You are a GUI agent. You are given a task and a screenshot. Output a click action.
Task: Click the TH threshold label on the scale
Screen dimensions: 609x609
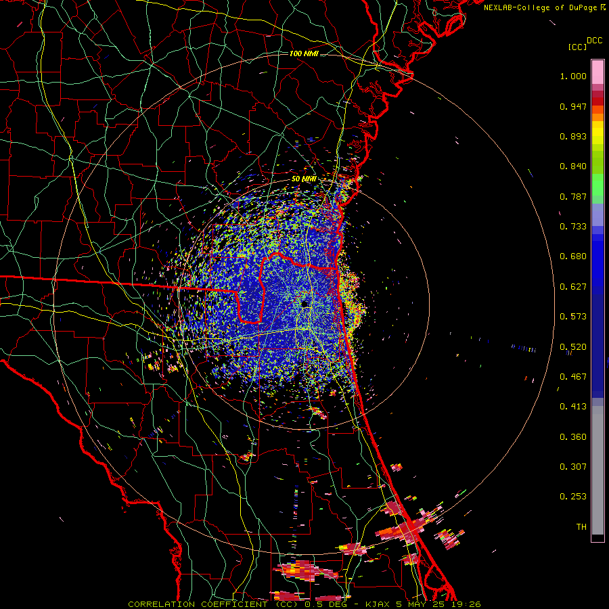pos(581,527)
